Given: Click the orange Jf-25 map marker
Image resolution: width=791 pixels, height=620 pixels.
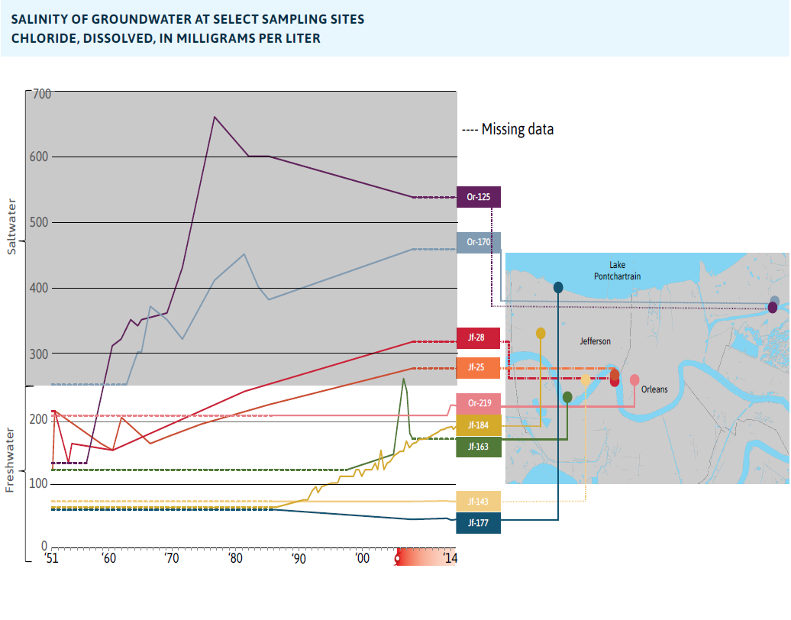Looking at the screenshot, I should [x=615, y=373].
